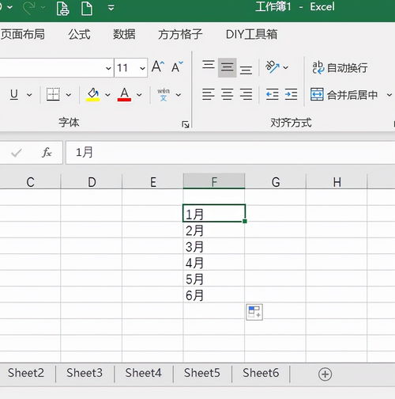Open the underline style dropdown arrow
The image size is (395, 399).
point(29,95)
